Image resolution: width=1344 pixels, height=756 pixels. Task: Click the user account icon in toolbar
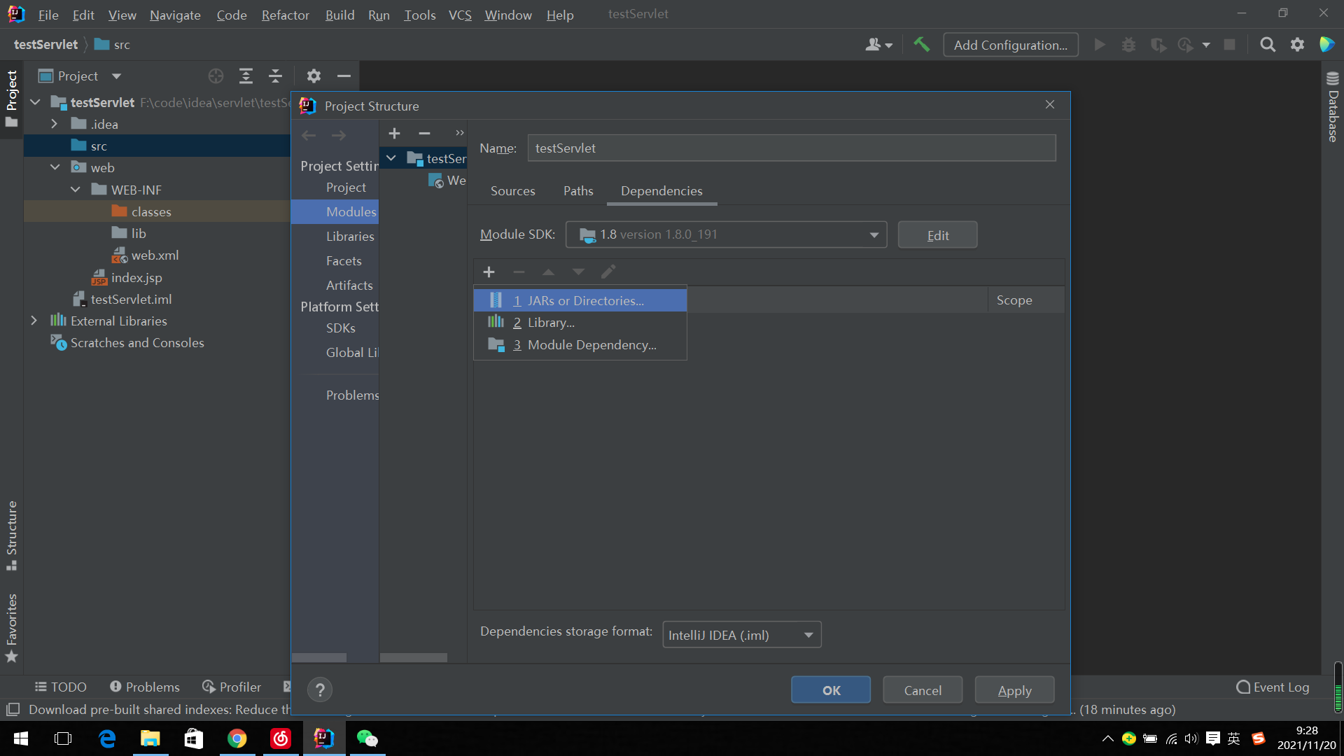tap(878, 45)
